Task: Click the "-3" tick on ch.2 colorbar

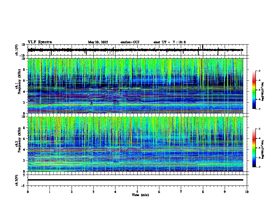Action: (259, 129)
